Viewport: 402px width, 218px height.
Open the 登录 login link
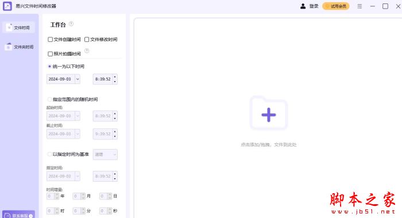click(314, 6)
